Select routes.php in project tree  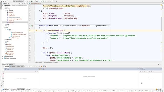click(x=11, y=22)
